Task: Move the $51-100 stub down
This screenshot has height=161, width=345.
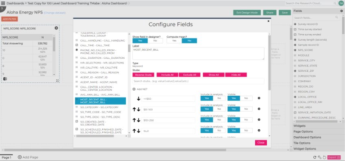Action: point(138,109)
